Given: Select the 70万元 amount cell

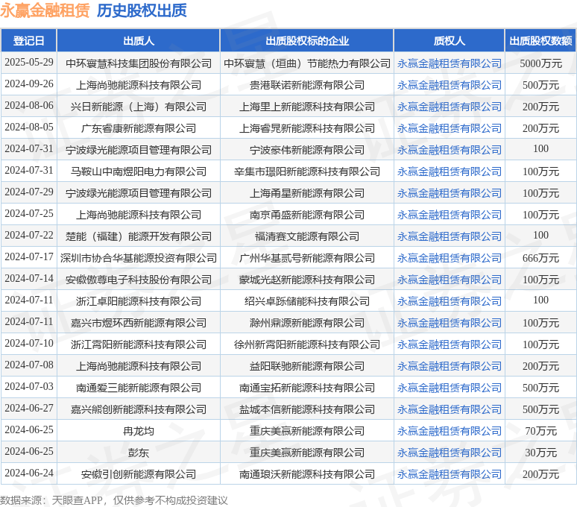Looking at the screenshot, I should (540, 431).
